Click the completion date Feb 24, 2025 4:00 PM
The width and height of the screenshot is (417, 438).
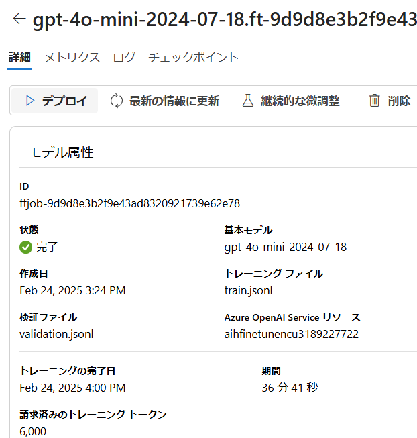[72, 388]
